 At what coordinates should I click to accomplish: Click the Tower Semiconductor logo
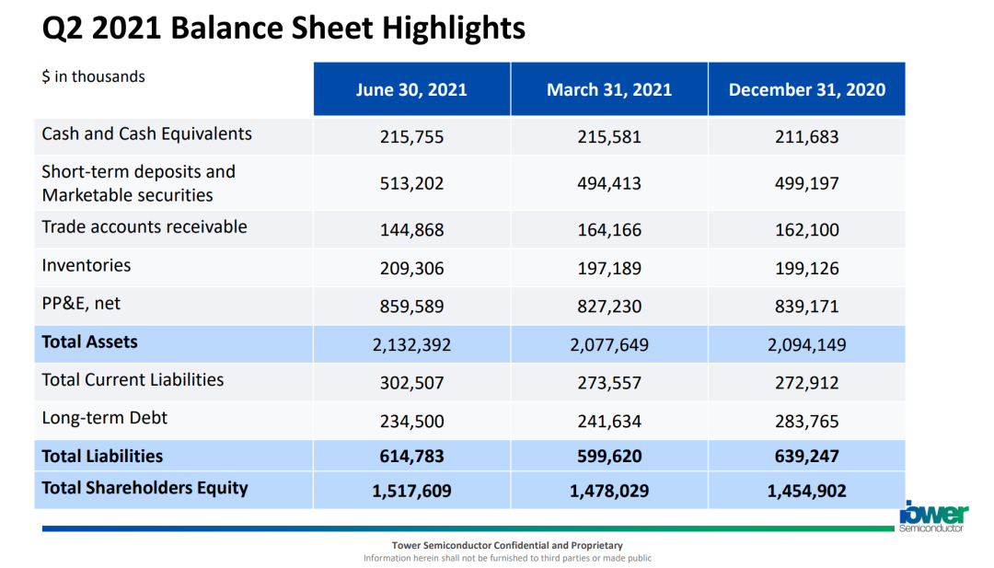click(933, 516)
